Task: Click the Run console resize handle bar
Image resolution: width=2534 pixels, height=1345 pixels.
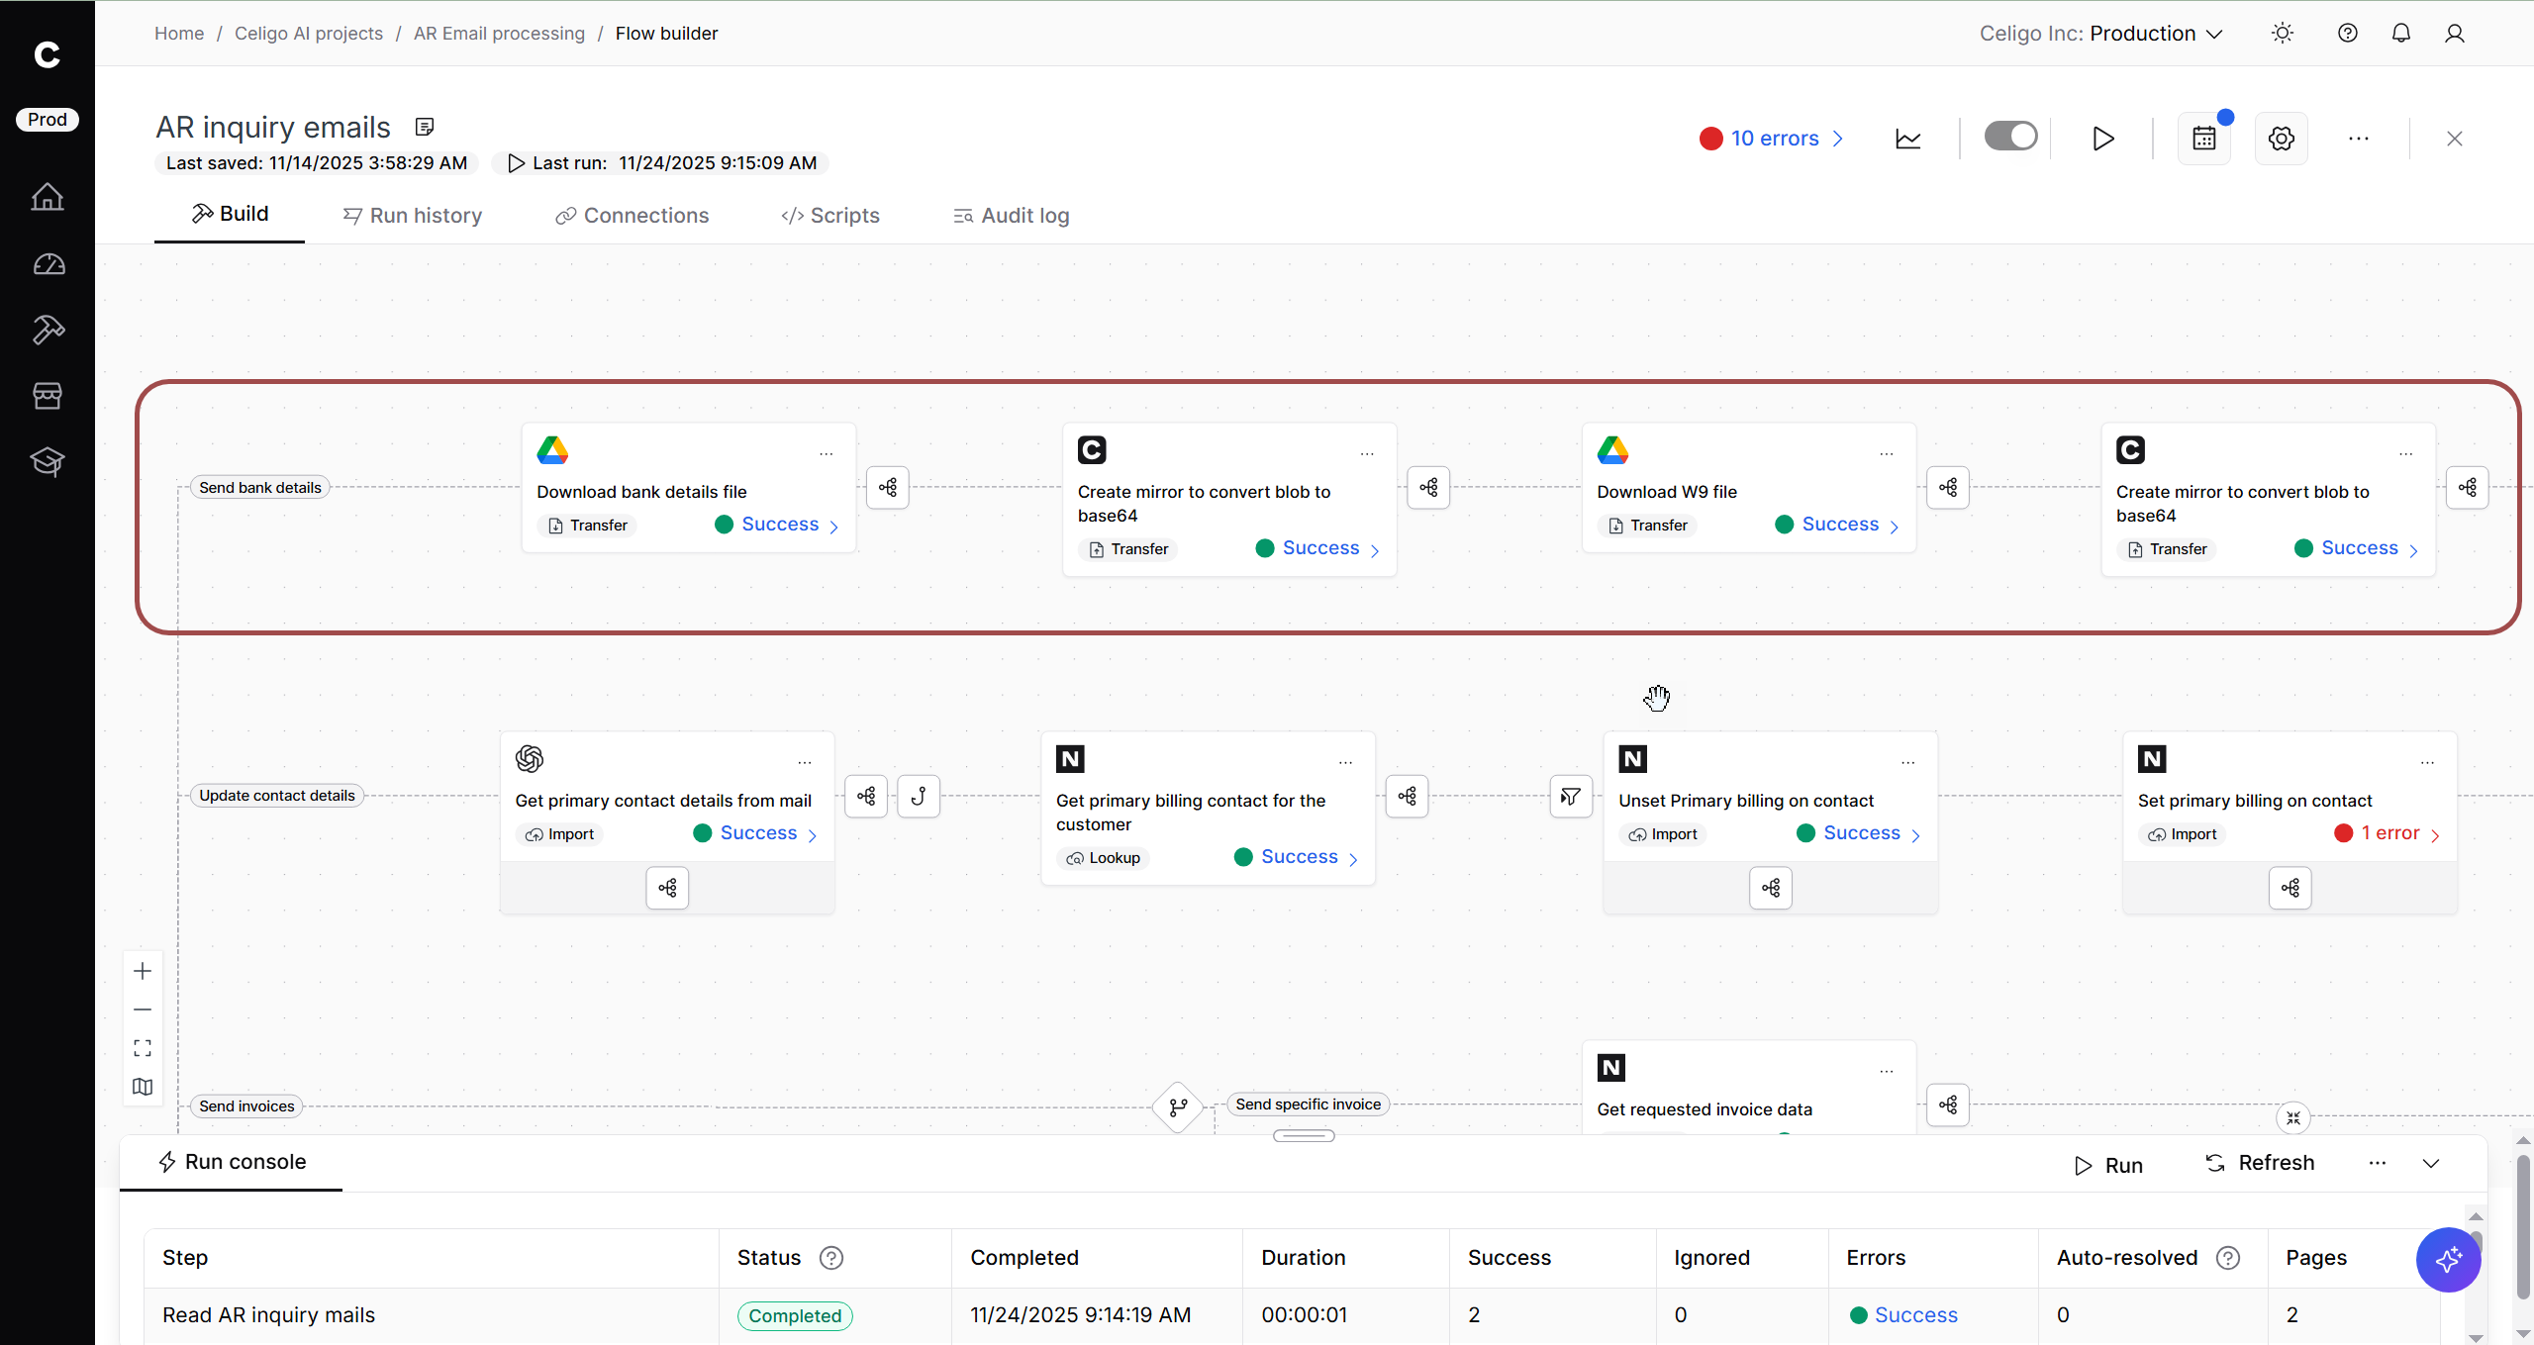Action: pos(1304,1135)
